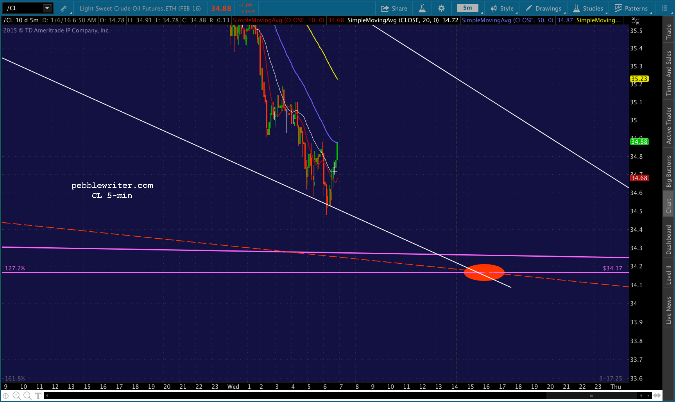Click SimpleMovingAvg (CLOSE, 50, 0) study label
675x402 pixels.
point(507,20)
